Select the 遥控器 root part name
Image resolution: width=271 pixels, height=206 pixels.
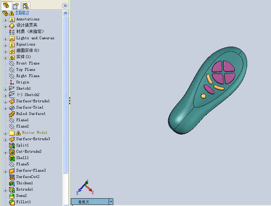[22, 12]
